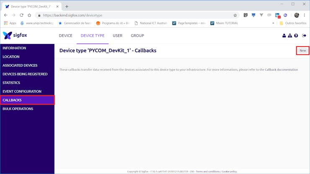Click the Chrome profile avatar

[x=297, y=15]
